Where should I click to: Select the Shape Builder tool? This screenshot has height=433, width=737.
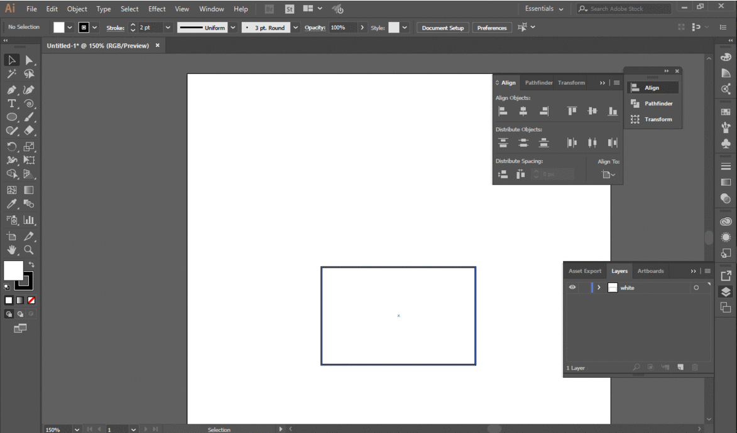pyautogui.click(x=12, y=174)
